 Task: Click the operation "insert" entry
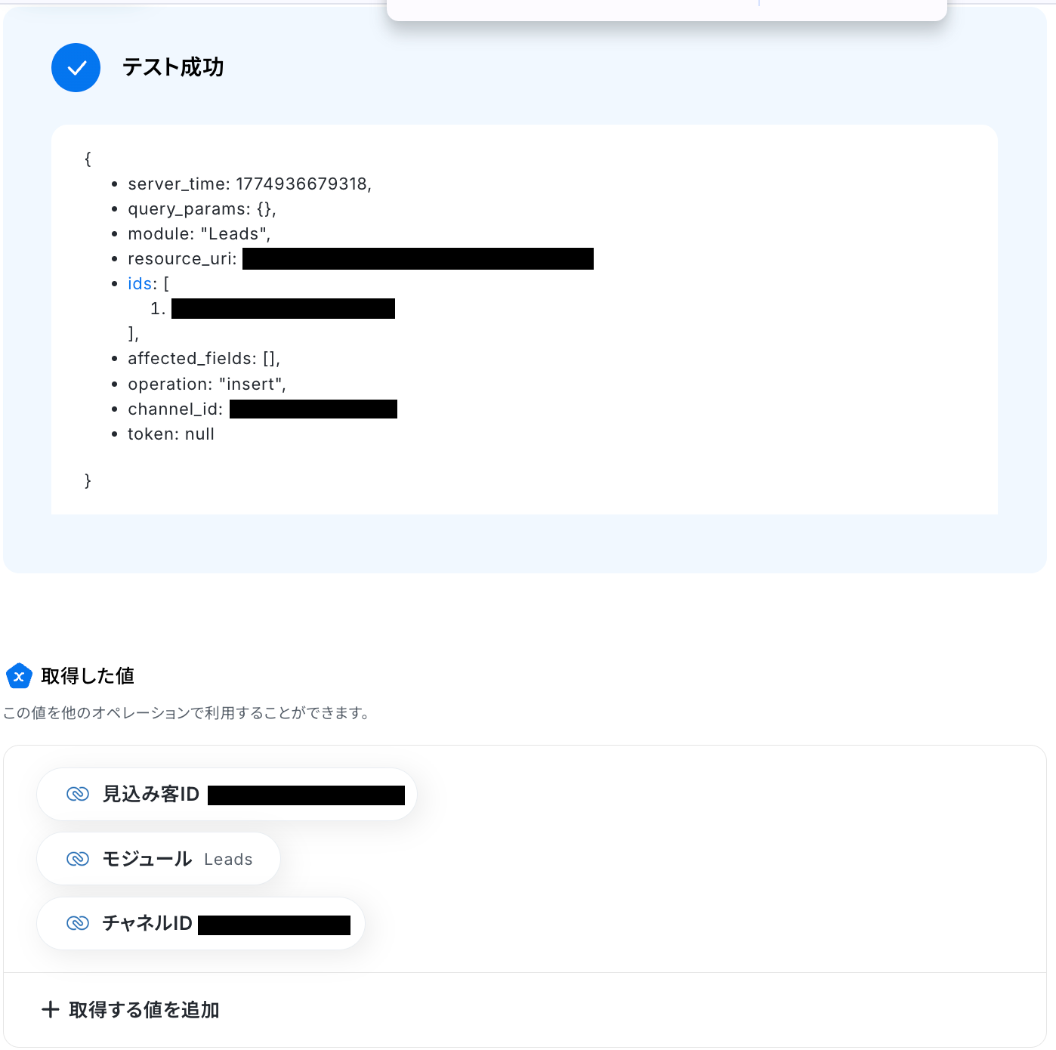[207, 384]
